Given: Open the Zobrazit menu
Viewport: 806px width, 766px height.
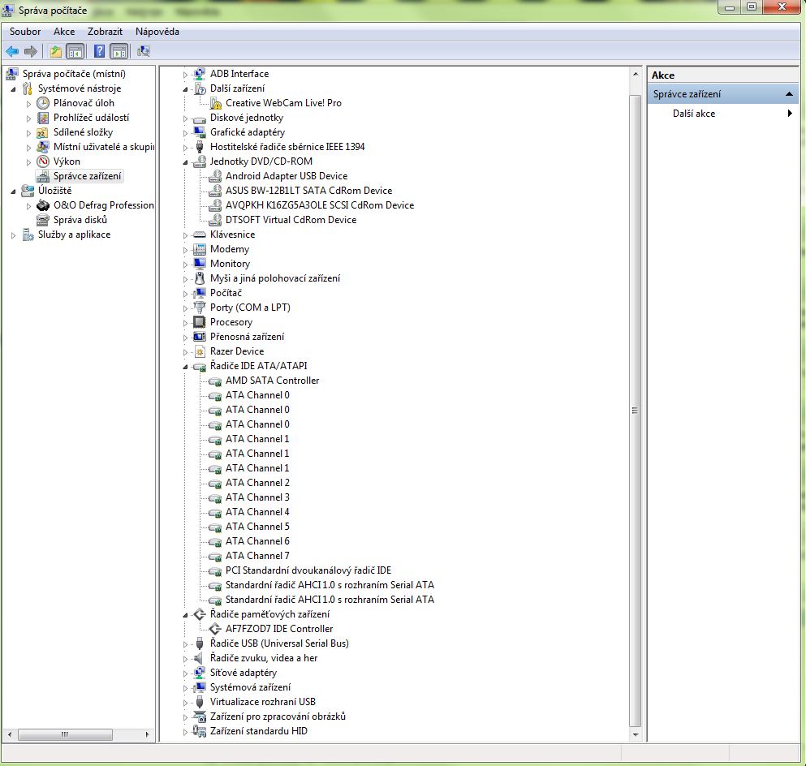Looking at the screenshot, I should pyautogui.click(x=105, y=32).
